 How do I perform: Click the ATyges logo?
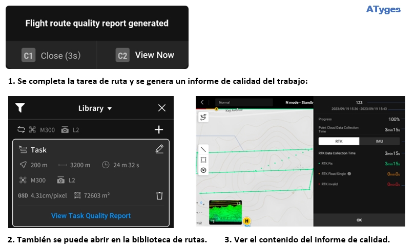click(x=383, y=10)
